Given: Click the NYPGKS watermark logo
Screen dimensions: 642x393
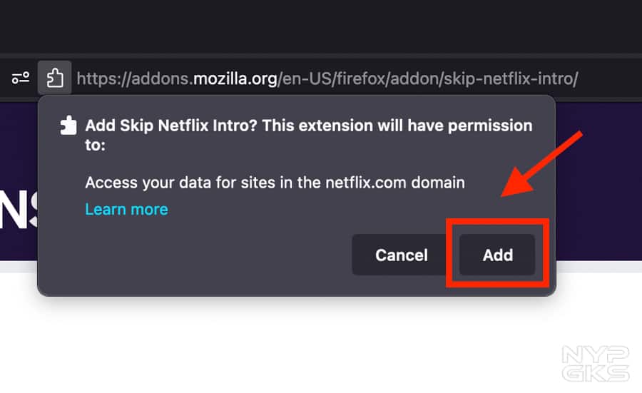Looking at the screenshot, I should pyautogui.click(x=595, y=364).
